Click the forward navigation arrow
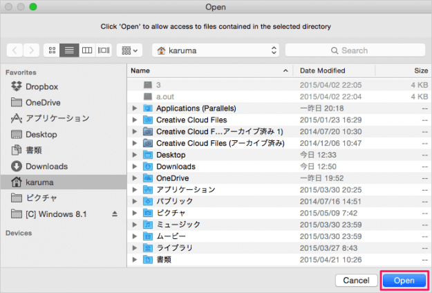Screen dimensions: 432x293 point(32,50)
